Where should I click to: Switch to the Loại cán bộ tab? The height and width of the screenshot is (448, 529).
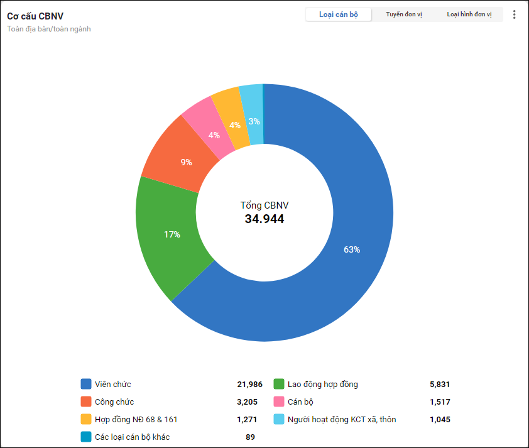(x=339, y=14)
